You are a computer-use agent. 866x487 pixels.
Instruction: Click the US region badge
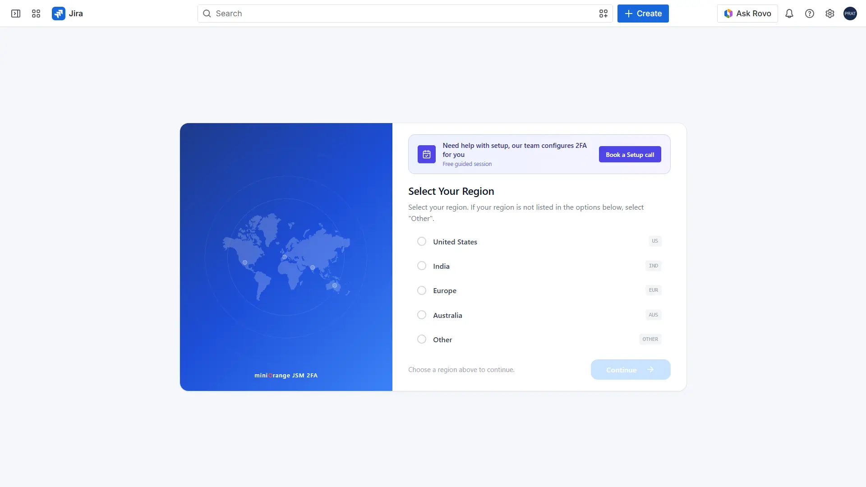click(x=655, y=241)
